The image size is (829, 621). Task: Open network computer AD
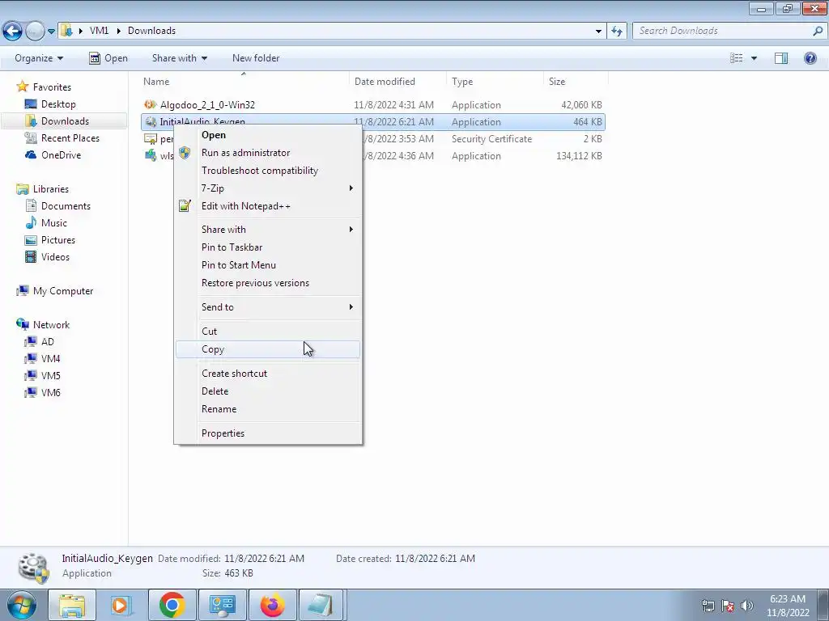(x=47, y=342)
